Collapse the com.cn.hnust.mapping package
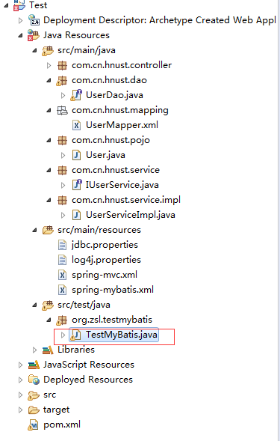The image size is (280, 441). (49, 110)
